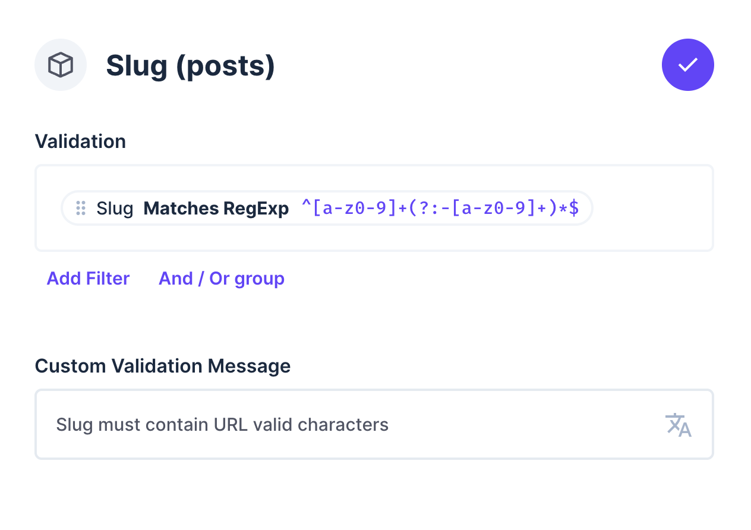Grab the drag handle on the Slug filter
Screen dimensions: 751x530
coord(80,208)
